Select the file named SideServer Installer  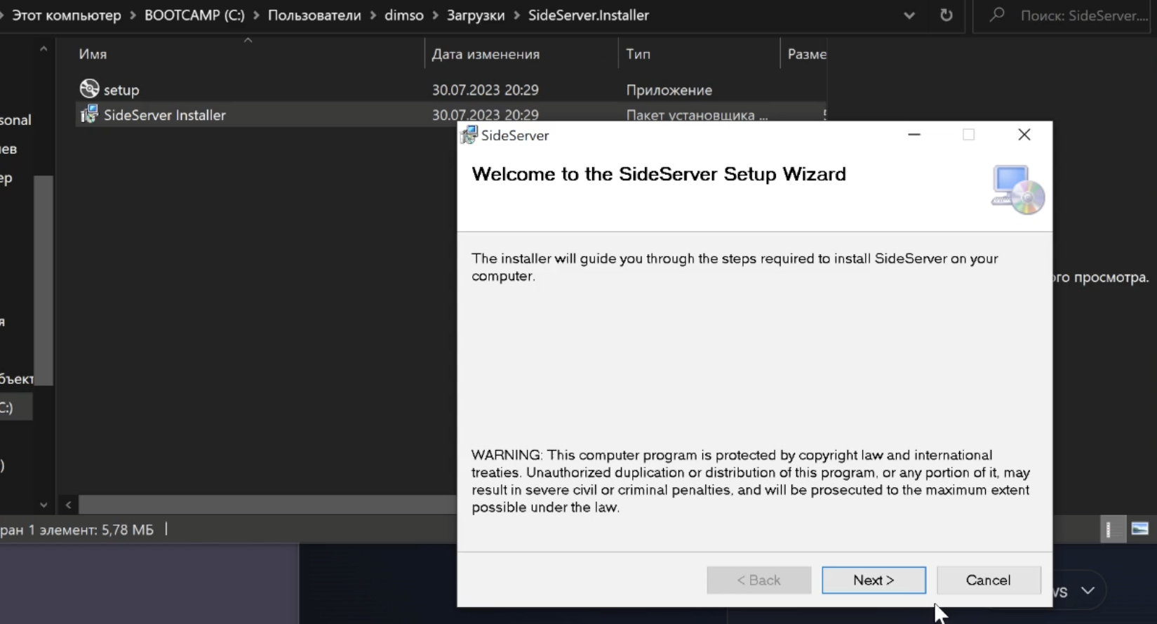coord(165,115)
